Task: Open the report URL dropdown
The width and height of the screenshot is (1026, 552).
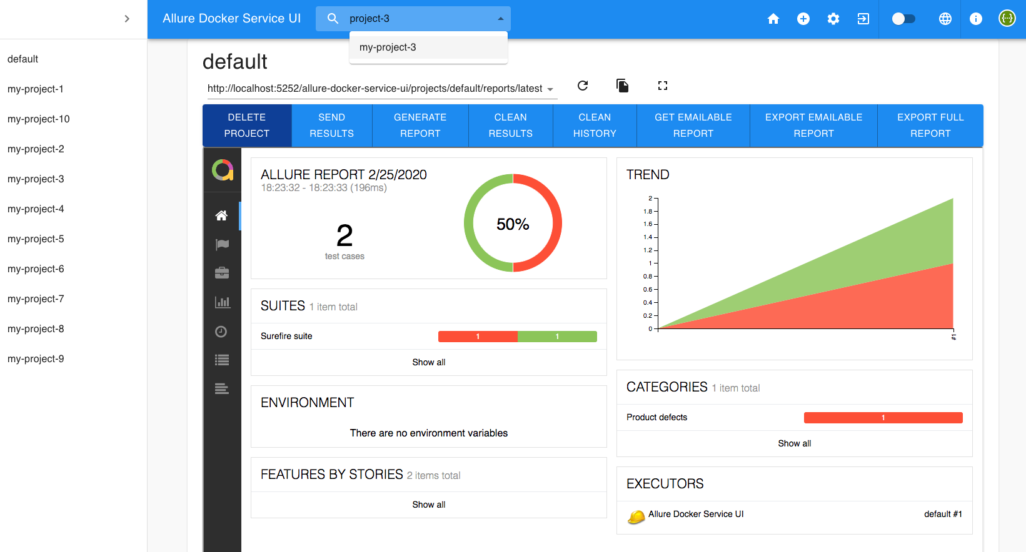Action: tap(382, 89)
